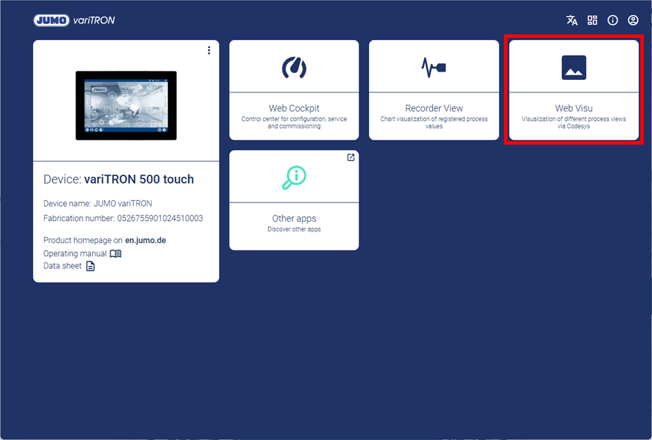Launch Web Visu via its label
The height and width of the screenshot is (440, 652).
click(x=574, y=108)
